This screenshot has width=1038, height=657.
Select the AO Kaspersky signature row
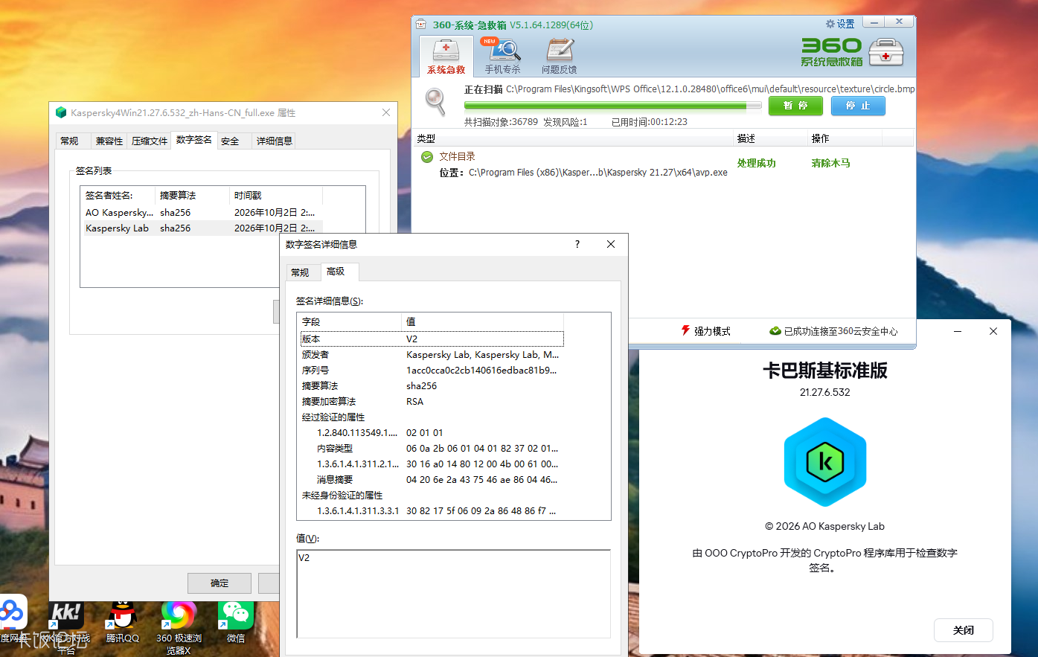click(202, 212)
